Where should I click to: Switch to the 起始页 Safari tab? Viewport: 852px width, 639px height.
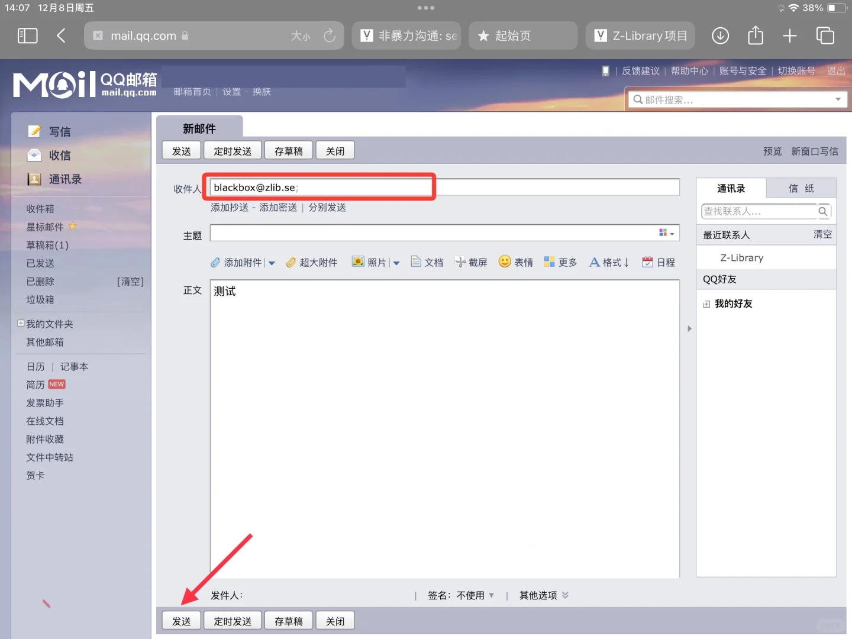click(x=523, y=35)
